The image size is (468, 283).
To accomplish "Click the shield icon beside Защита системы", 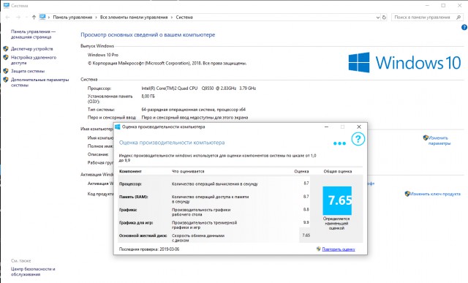I will click(x=6, y=71).
